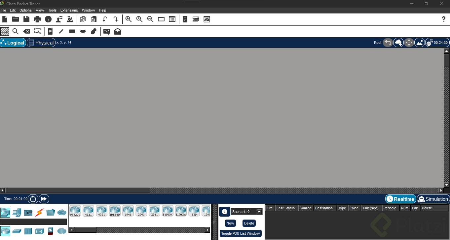The height and width of the screenshot is (240, 450).
Task: Activate the Delete tool
Action: pos(26,31)
